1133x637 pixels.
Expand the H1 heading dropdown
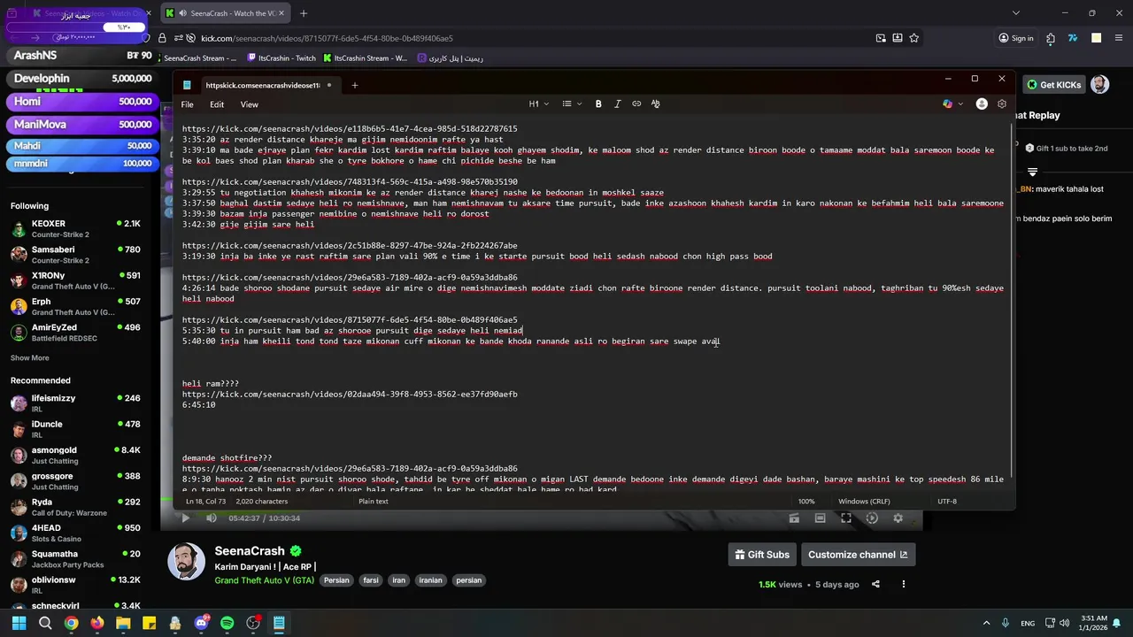coord(539,104)
